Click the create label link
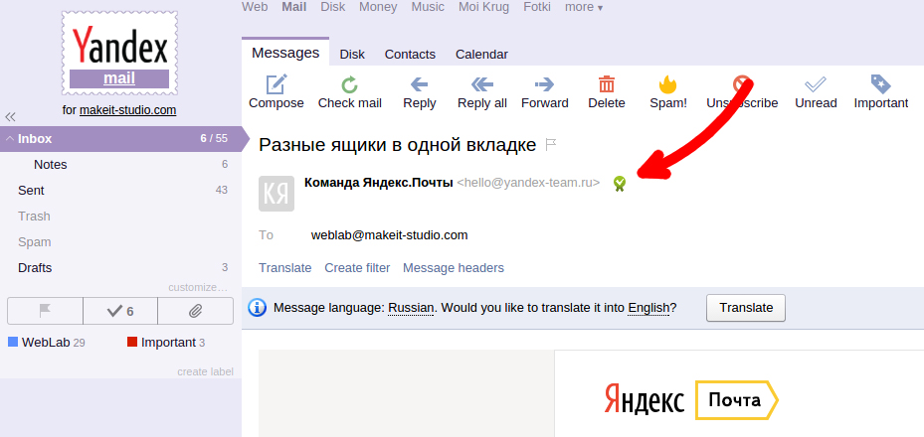The image size is (924, 437). [205, 371]
